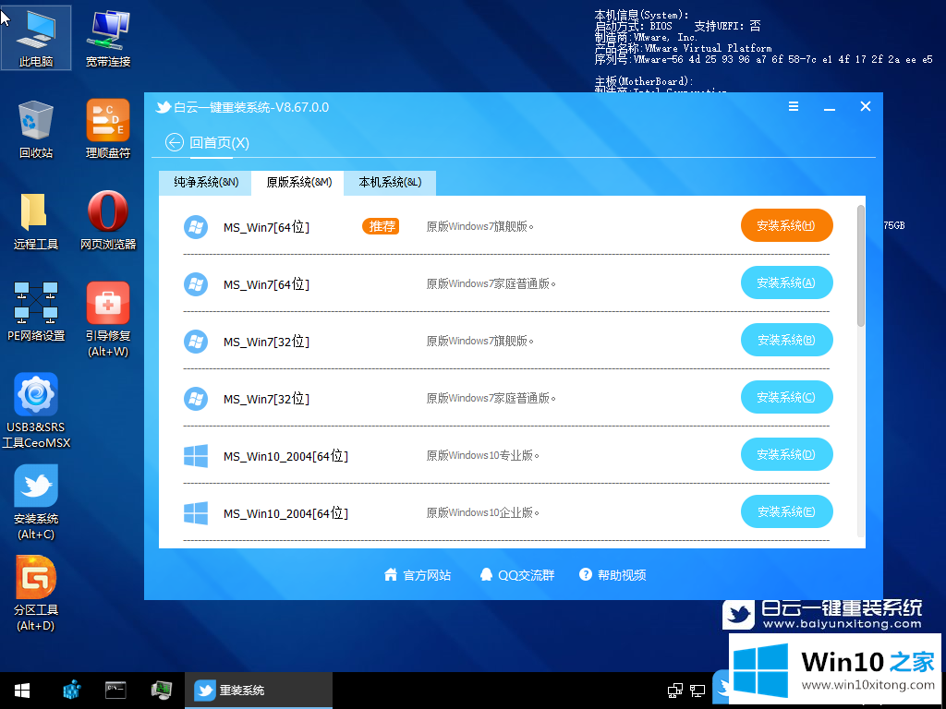
Task: Click 安装系统(B) for Win7 32位 旗舰版
Action: 787,340
